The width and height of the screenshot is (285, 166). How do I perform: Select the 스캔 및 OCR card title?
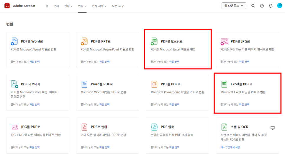click(x=240, y=127)
